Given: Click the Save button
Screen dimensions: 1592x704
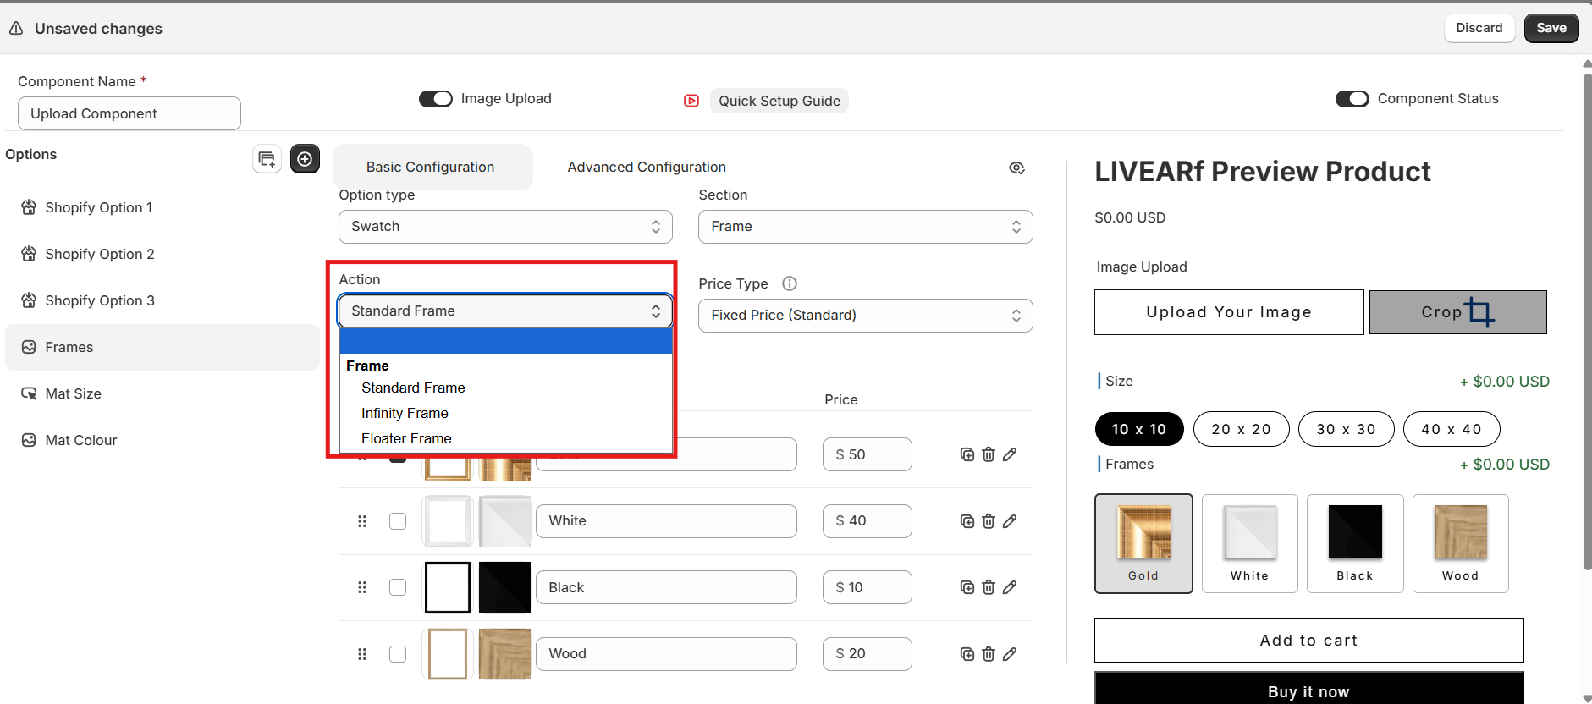Looking at the screenshot, I should point(1551,28).
